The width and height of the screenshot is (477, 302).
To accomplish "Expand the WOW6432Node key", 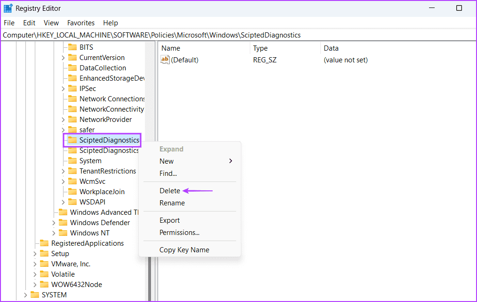I will 35,284.
